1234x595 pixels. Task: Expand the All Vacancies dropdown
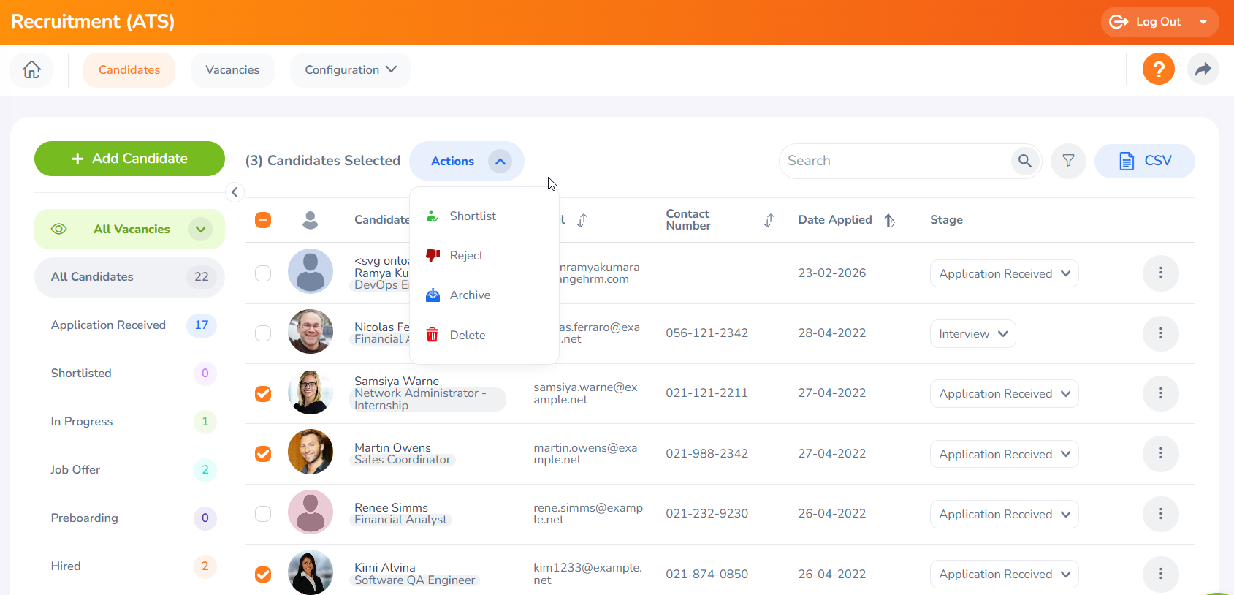click(x=200, y=230)
